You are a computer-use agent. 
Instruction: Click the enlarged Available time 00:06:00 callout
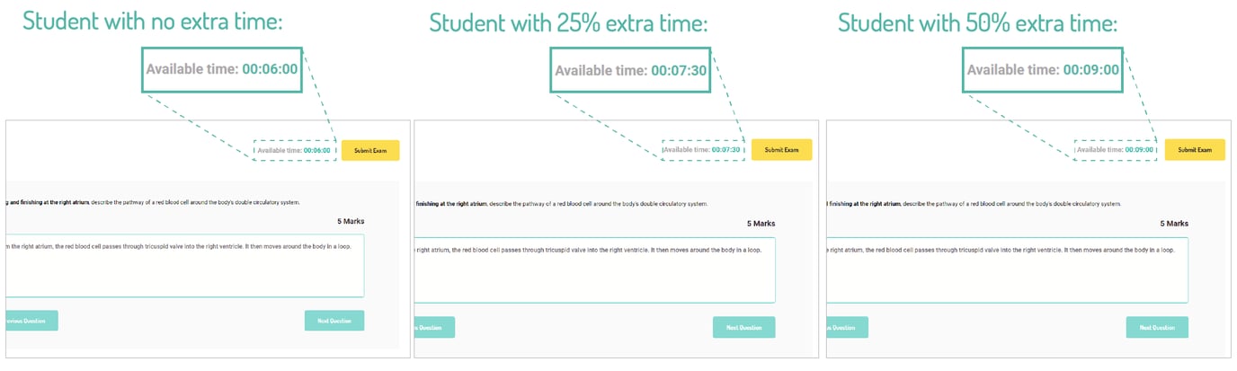pos(221,69)
